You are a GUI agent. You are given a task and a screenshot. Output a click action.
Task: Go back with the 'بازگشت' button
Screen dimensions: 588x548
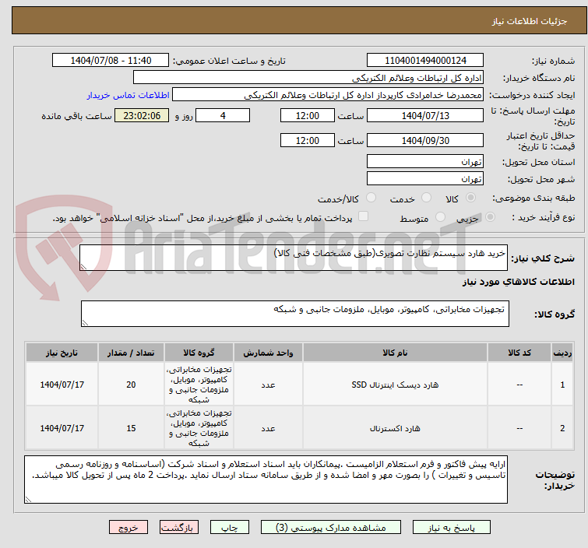click(177, 528)
